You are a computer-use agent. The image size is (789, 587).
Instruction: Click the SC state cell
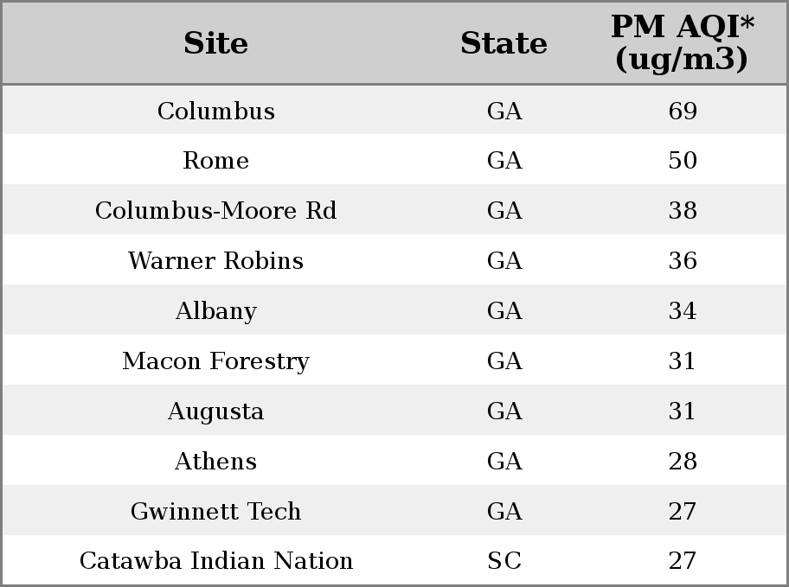point(504,560)
